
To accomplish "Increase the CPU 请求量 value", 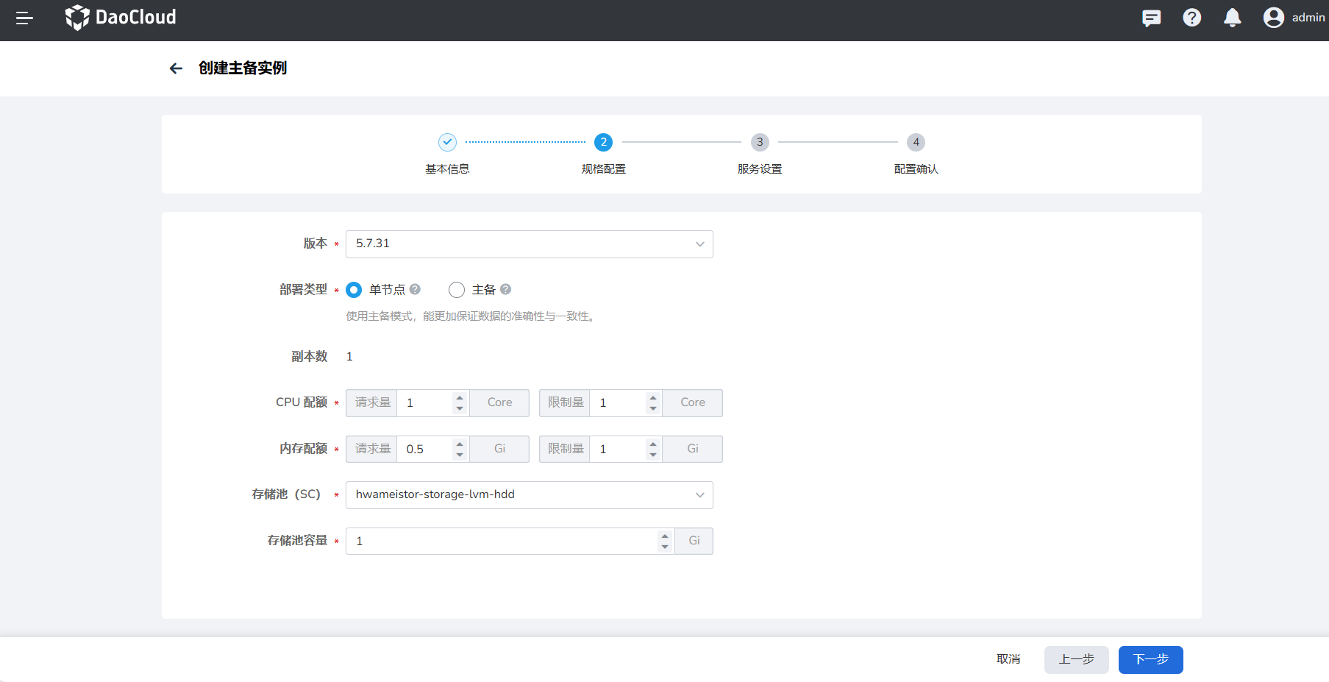I will (x=460, y=398).
